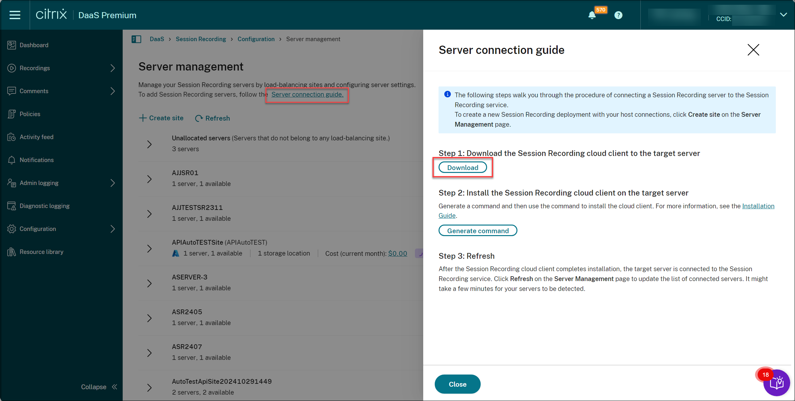Click the Activity feed sidebar icon
The width and height of the screenshot is (795, 401).
12,137
